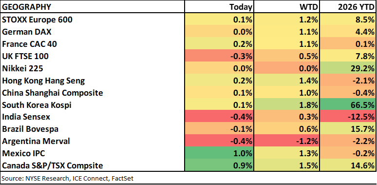
Task: Select the Argentina Merval row label
Action: point(36,142)
